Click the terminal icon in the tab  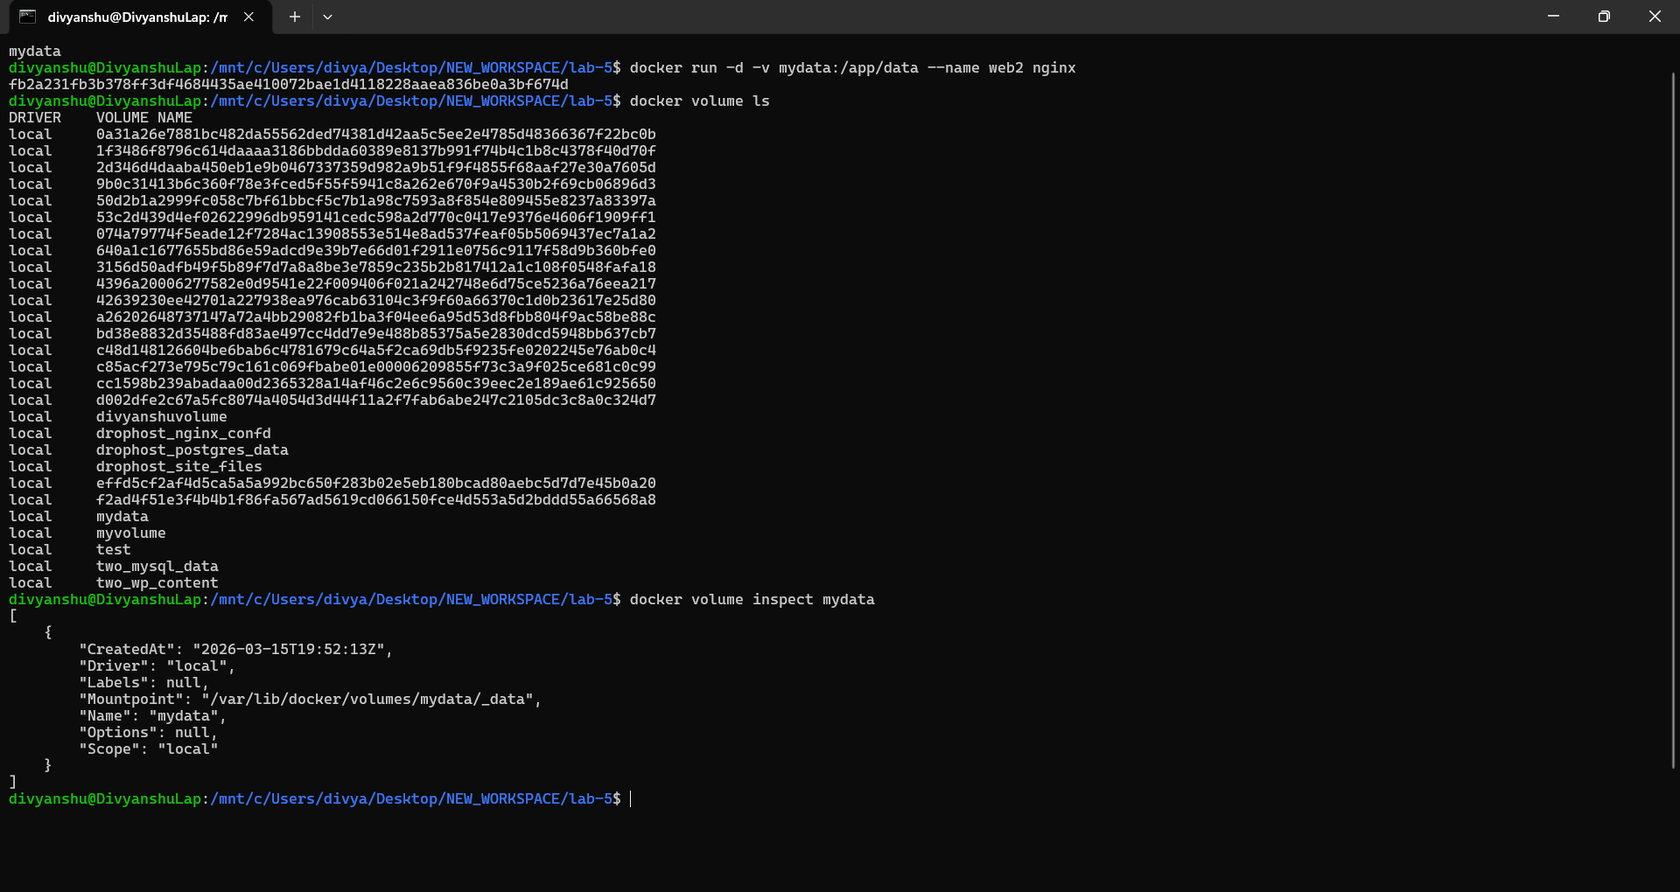(x=27, y=17)
